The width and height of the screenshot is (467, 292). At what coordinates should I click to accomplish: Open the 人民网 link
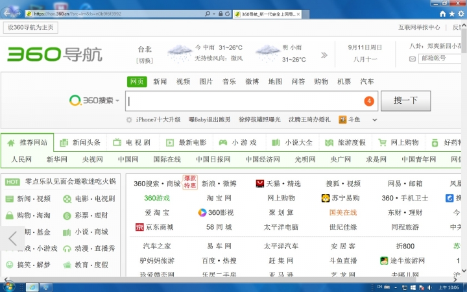pos(21,160)
